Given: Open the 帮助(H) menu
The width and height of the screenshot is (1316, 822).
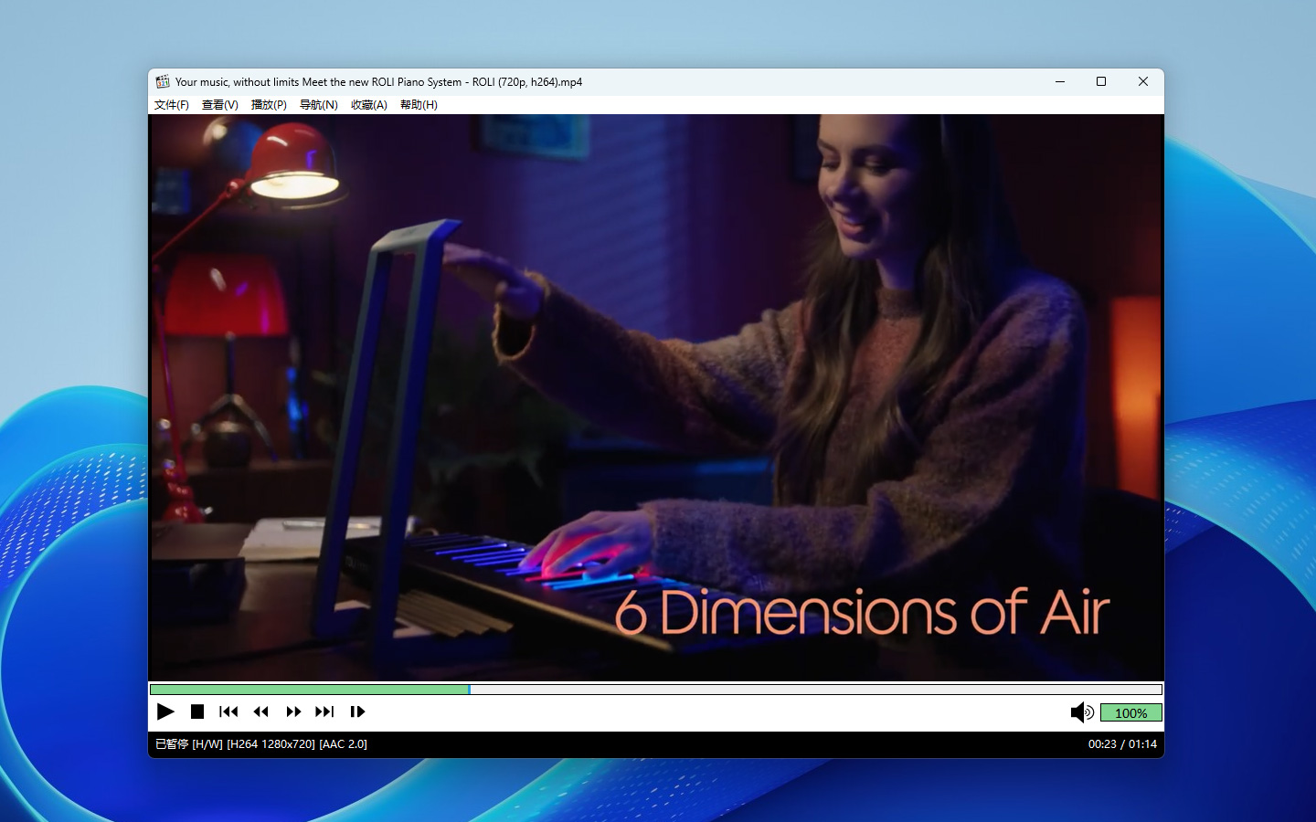Looking at the screenshot, I should tap(419, 105).
